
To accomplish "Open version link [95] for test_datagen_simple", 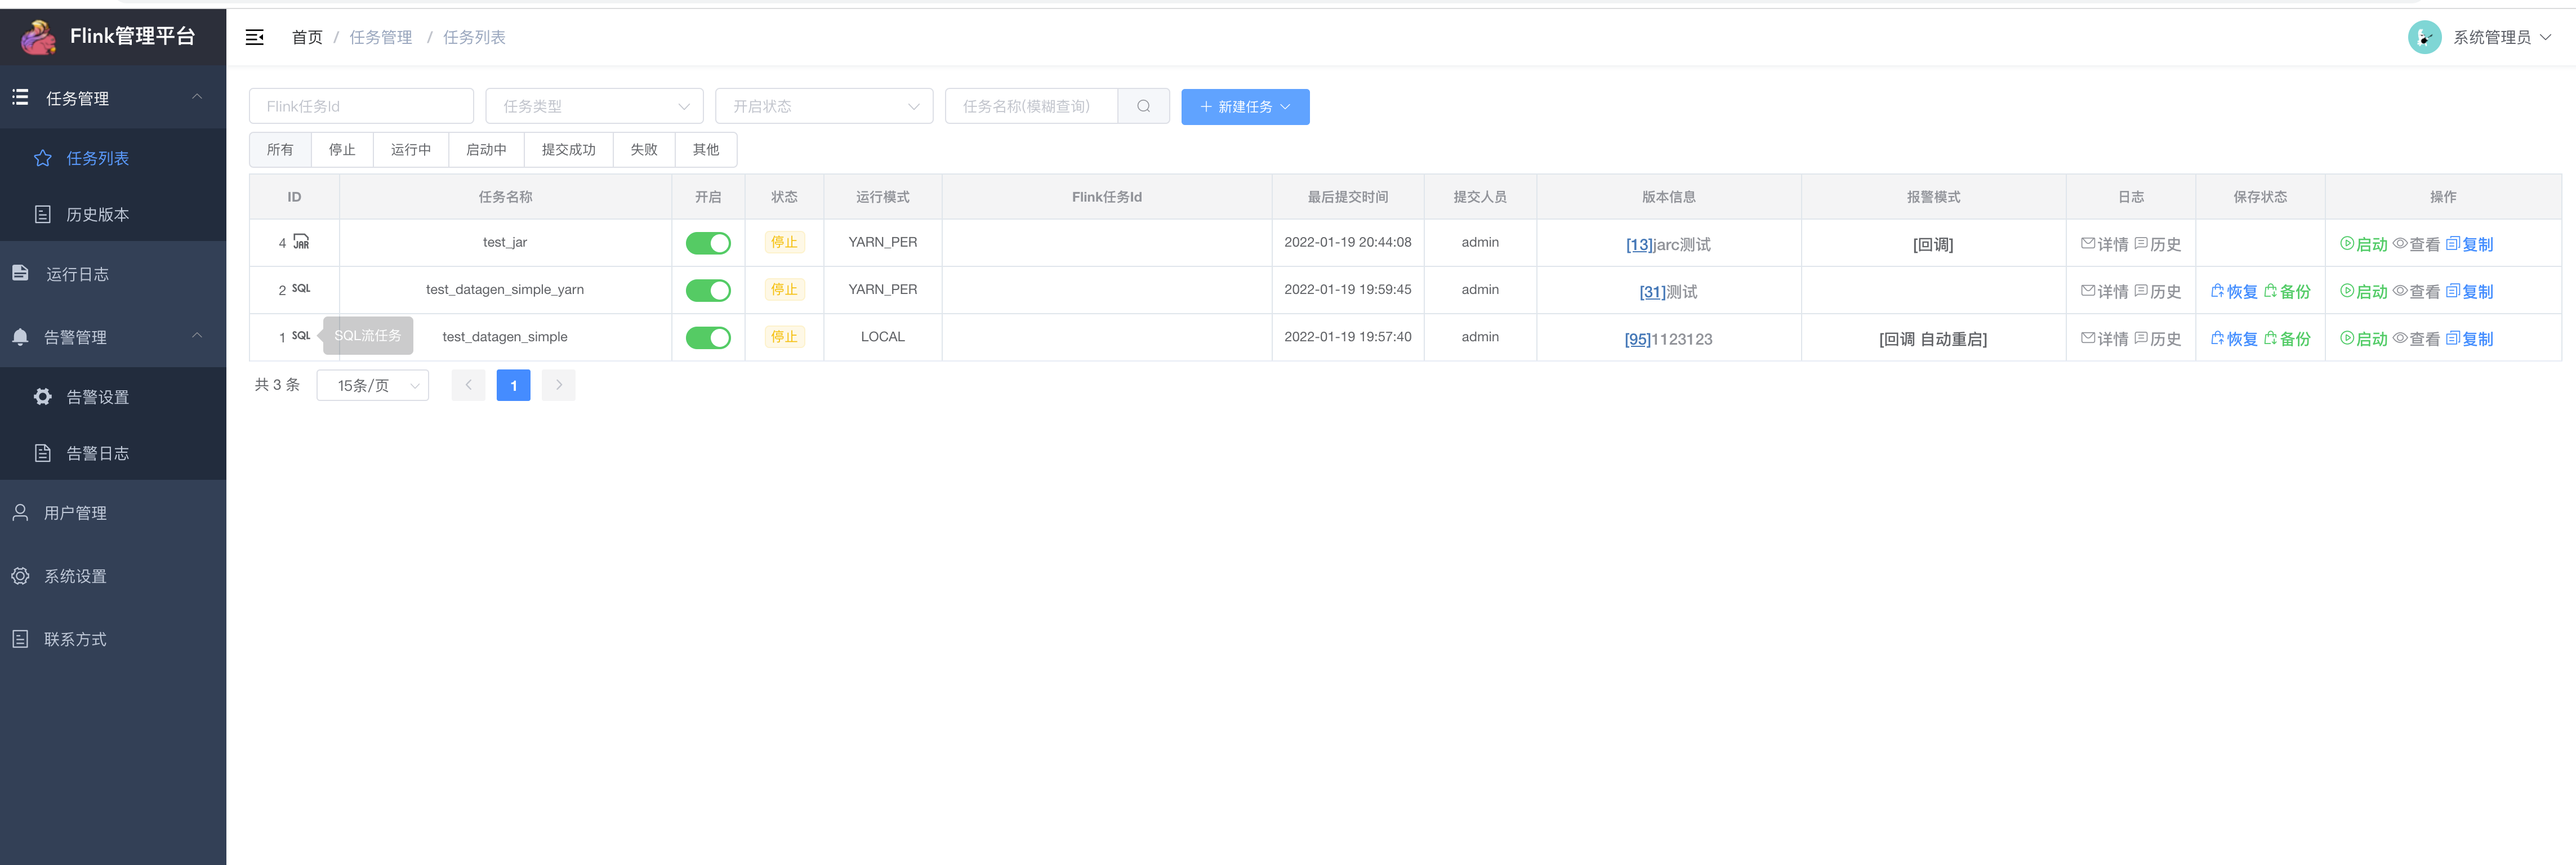I will [x=1637, y=338].
